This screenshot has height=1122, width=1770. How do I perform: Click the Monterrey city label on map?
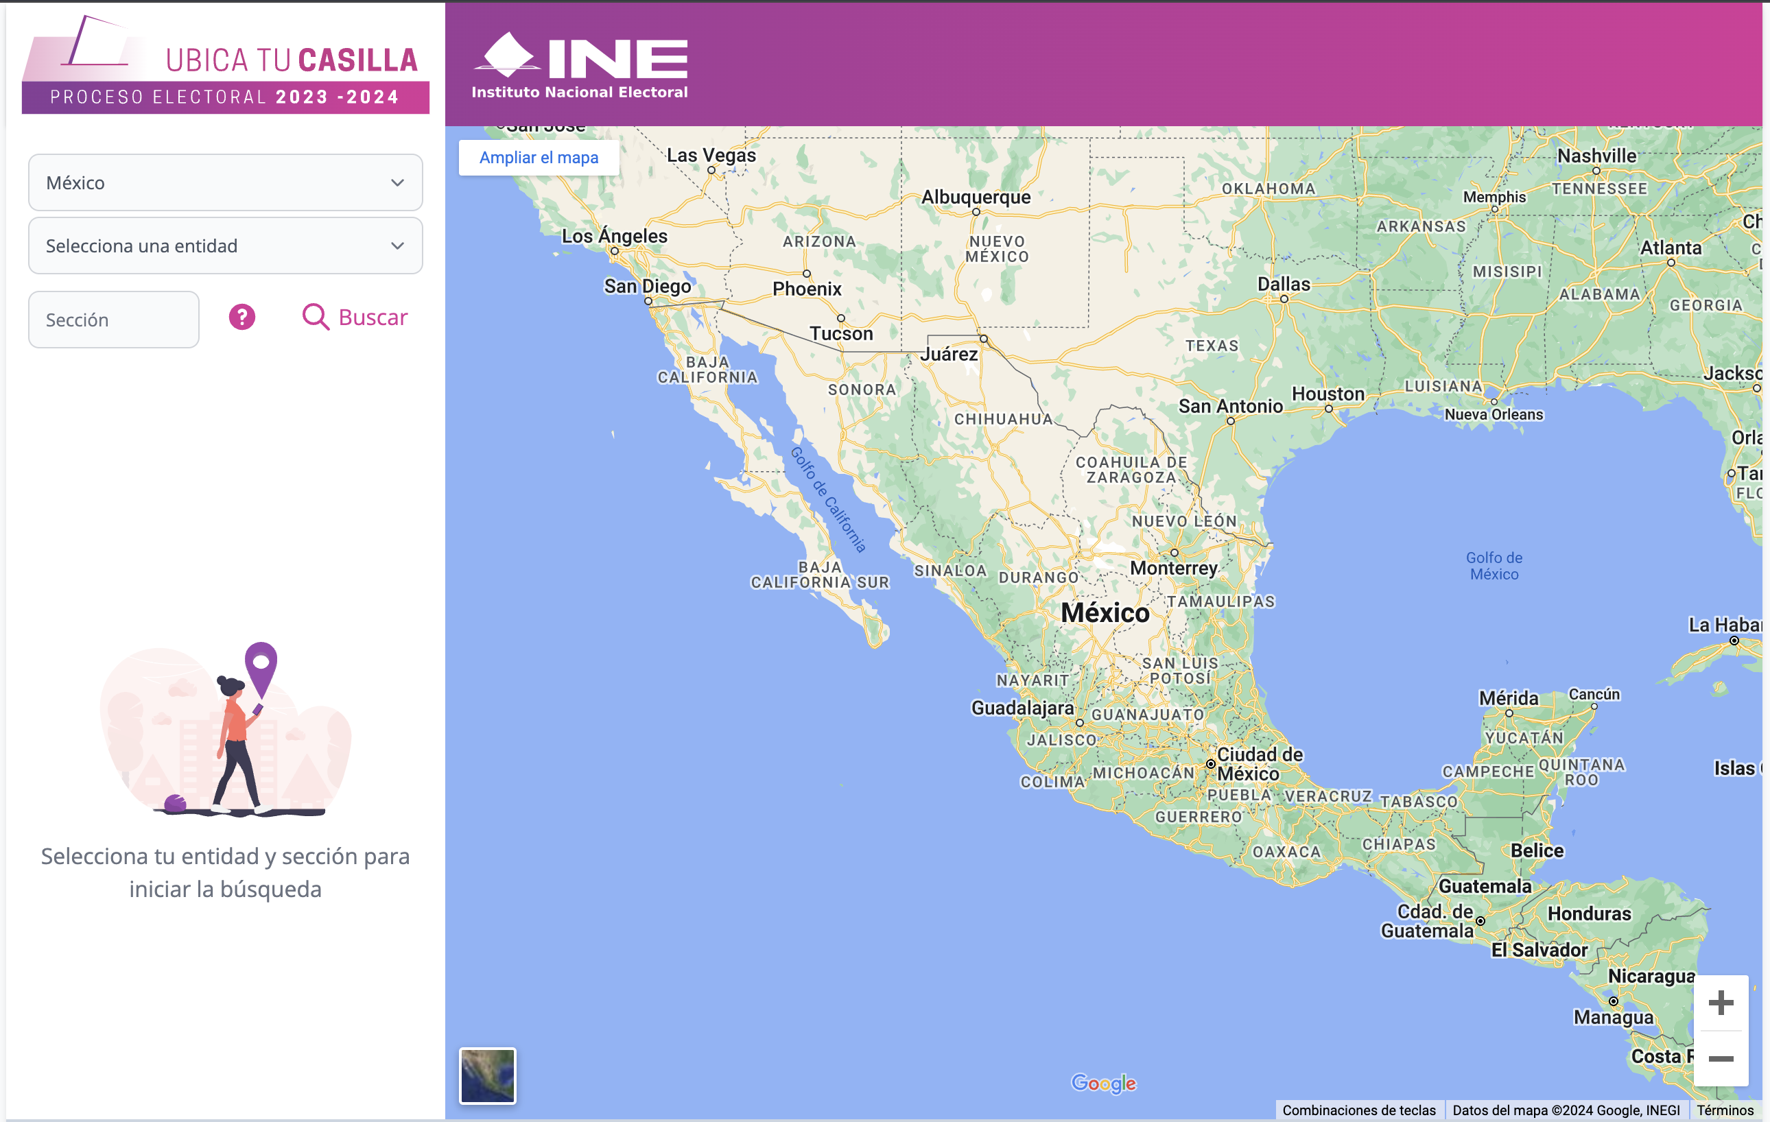coord(1173,568)
